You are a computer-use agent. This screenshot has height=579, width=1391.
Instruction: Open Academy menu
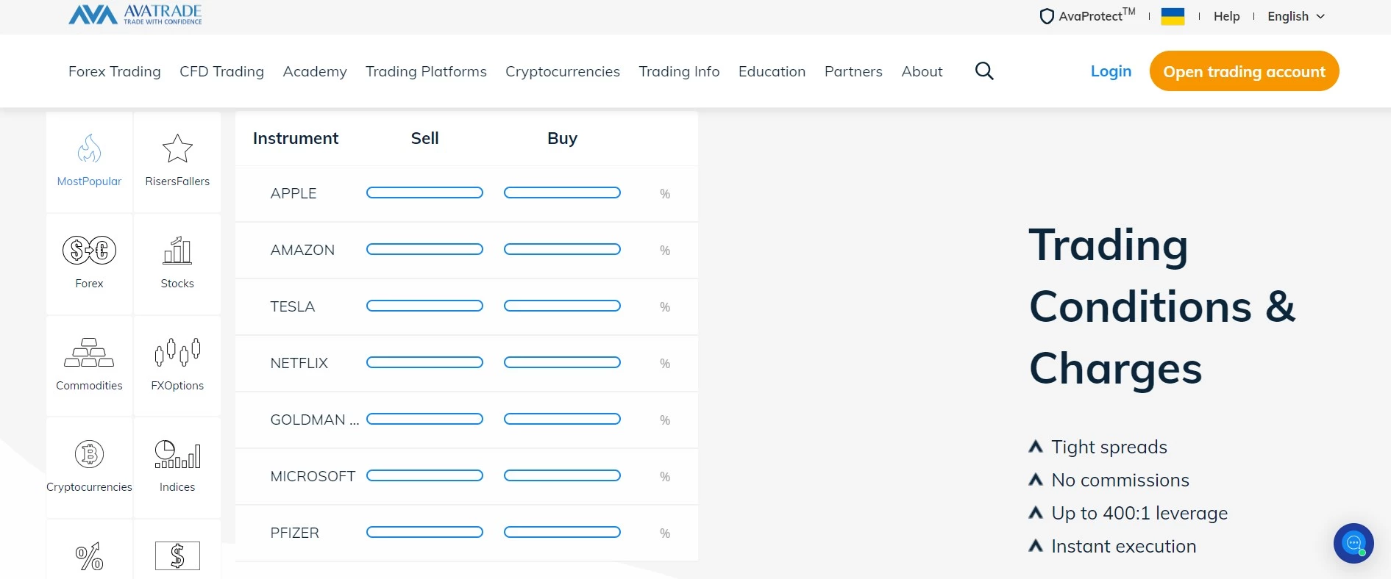point(315,71)
